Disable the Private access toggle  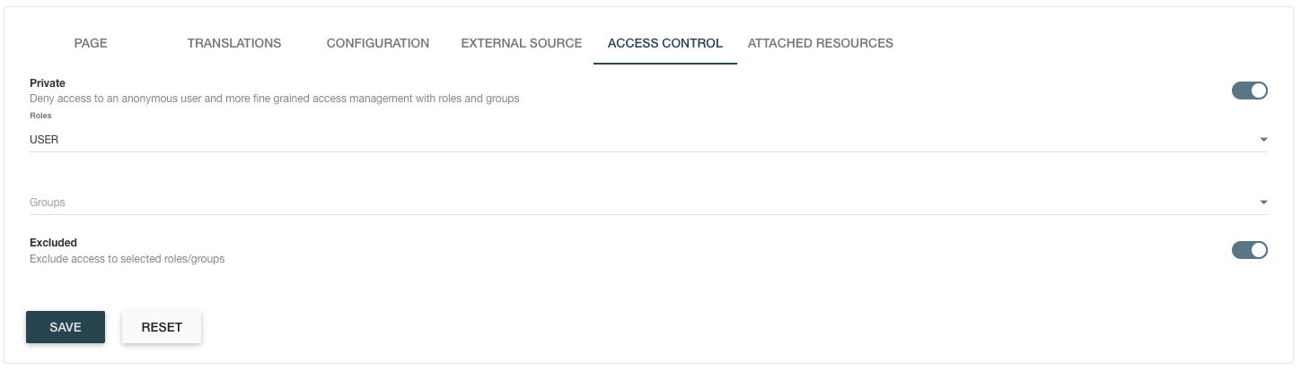[x=1249, y=91]
